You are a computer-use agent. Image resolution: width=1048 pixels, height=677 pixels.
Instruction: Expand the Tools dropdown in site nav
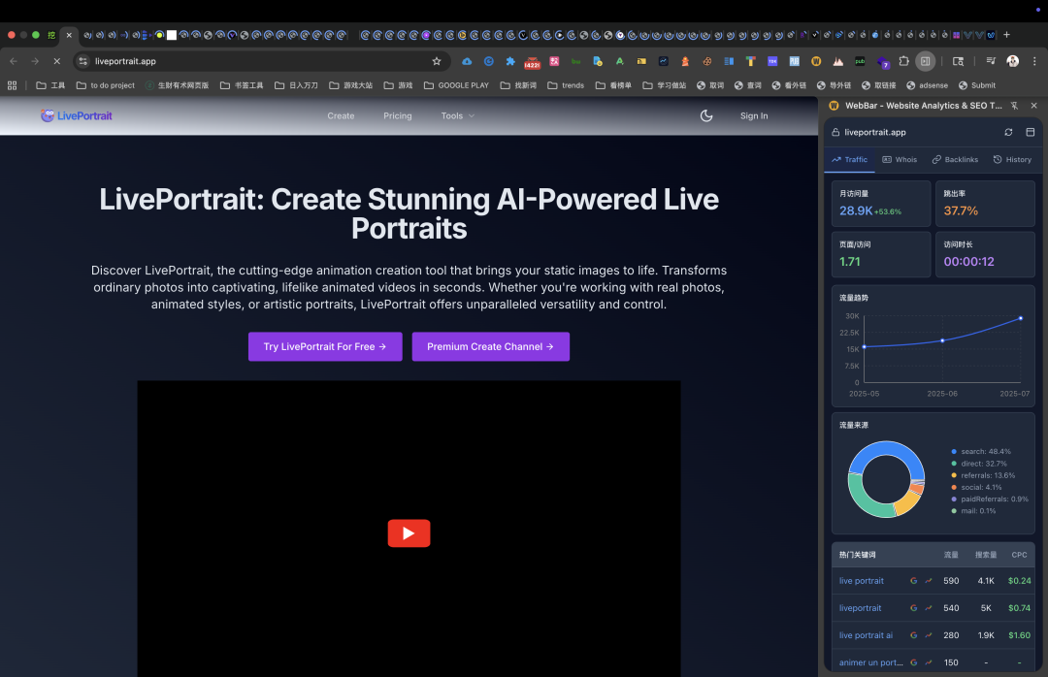tap(458, 115)
